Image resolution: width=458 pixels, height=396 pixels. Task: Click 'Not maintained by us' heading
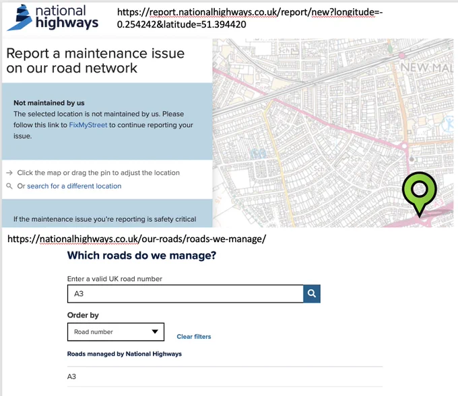pyautogui.click(x=49, y=103)
